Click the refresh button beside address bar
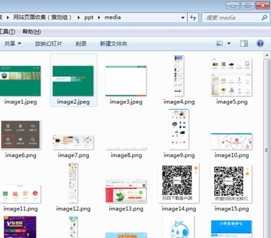 193,18
